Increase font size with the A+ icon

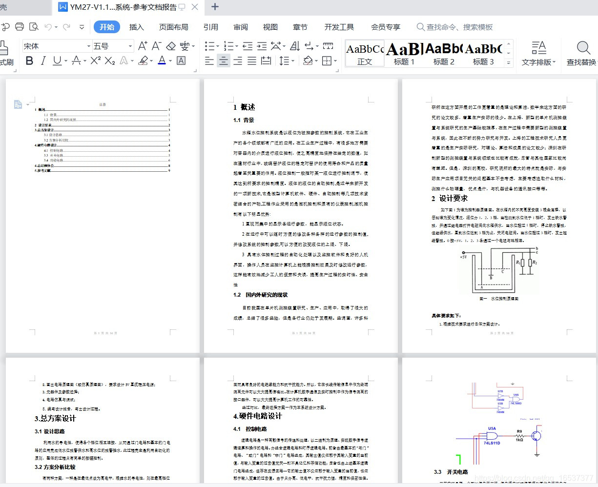pos(143,46)
